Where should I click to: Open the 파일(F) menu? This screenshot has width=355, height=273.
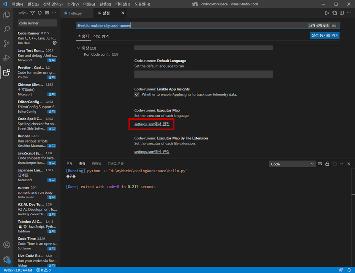(x=17, y=4)
